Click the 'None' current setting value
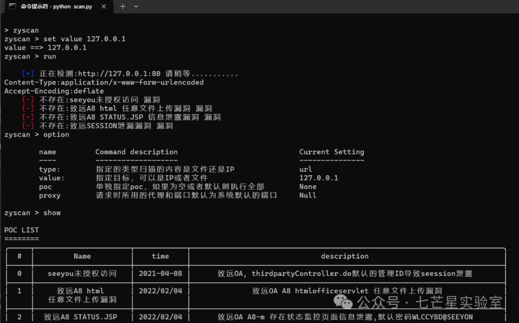The width and height of the screenshot is (519, 323). (x=308, y=187)
